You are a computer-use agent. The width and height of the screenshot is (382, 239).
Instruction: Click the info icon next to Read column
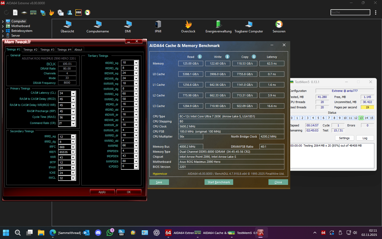coord(199,57)
